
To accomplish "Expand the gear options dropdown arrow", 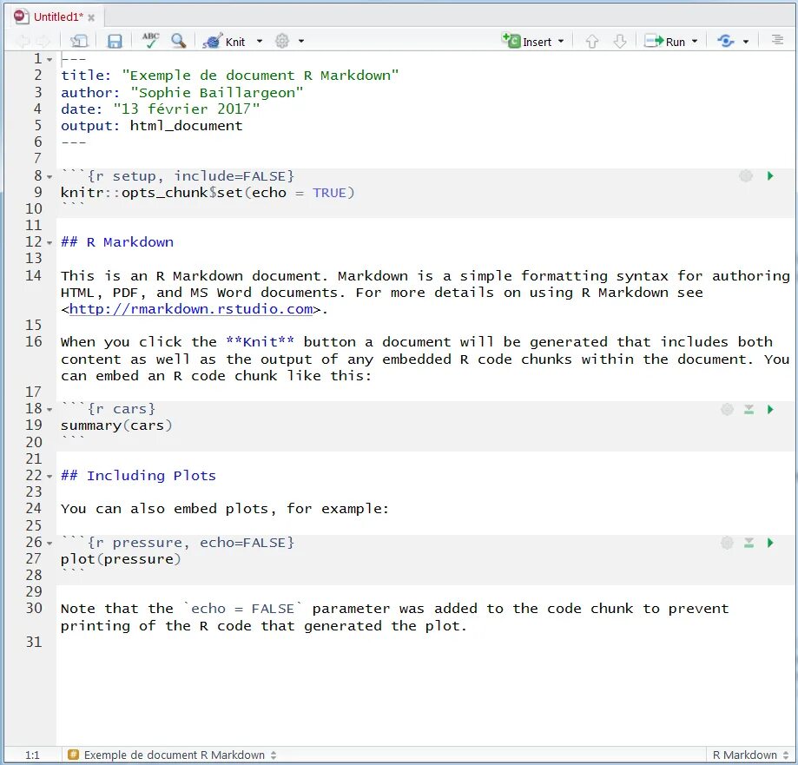I will pyautogui.click(x=301, y=41).
